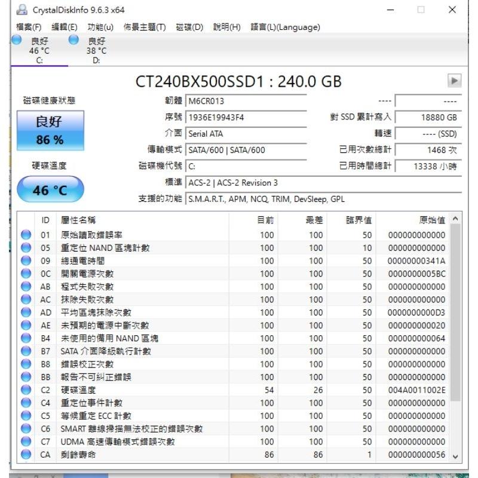Click the blue status orb for drive C:
This screenshot has height=478, width=478.
click(17, 39)
